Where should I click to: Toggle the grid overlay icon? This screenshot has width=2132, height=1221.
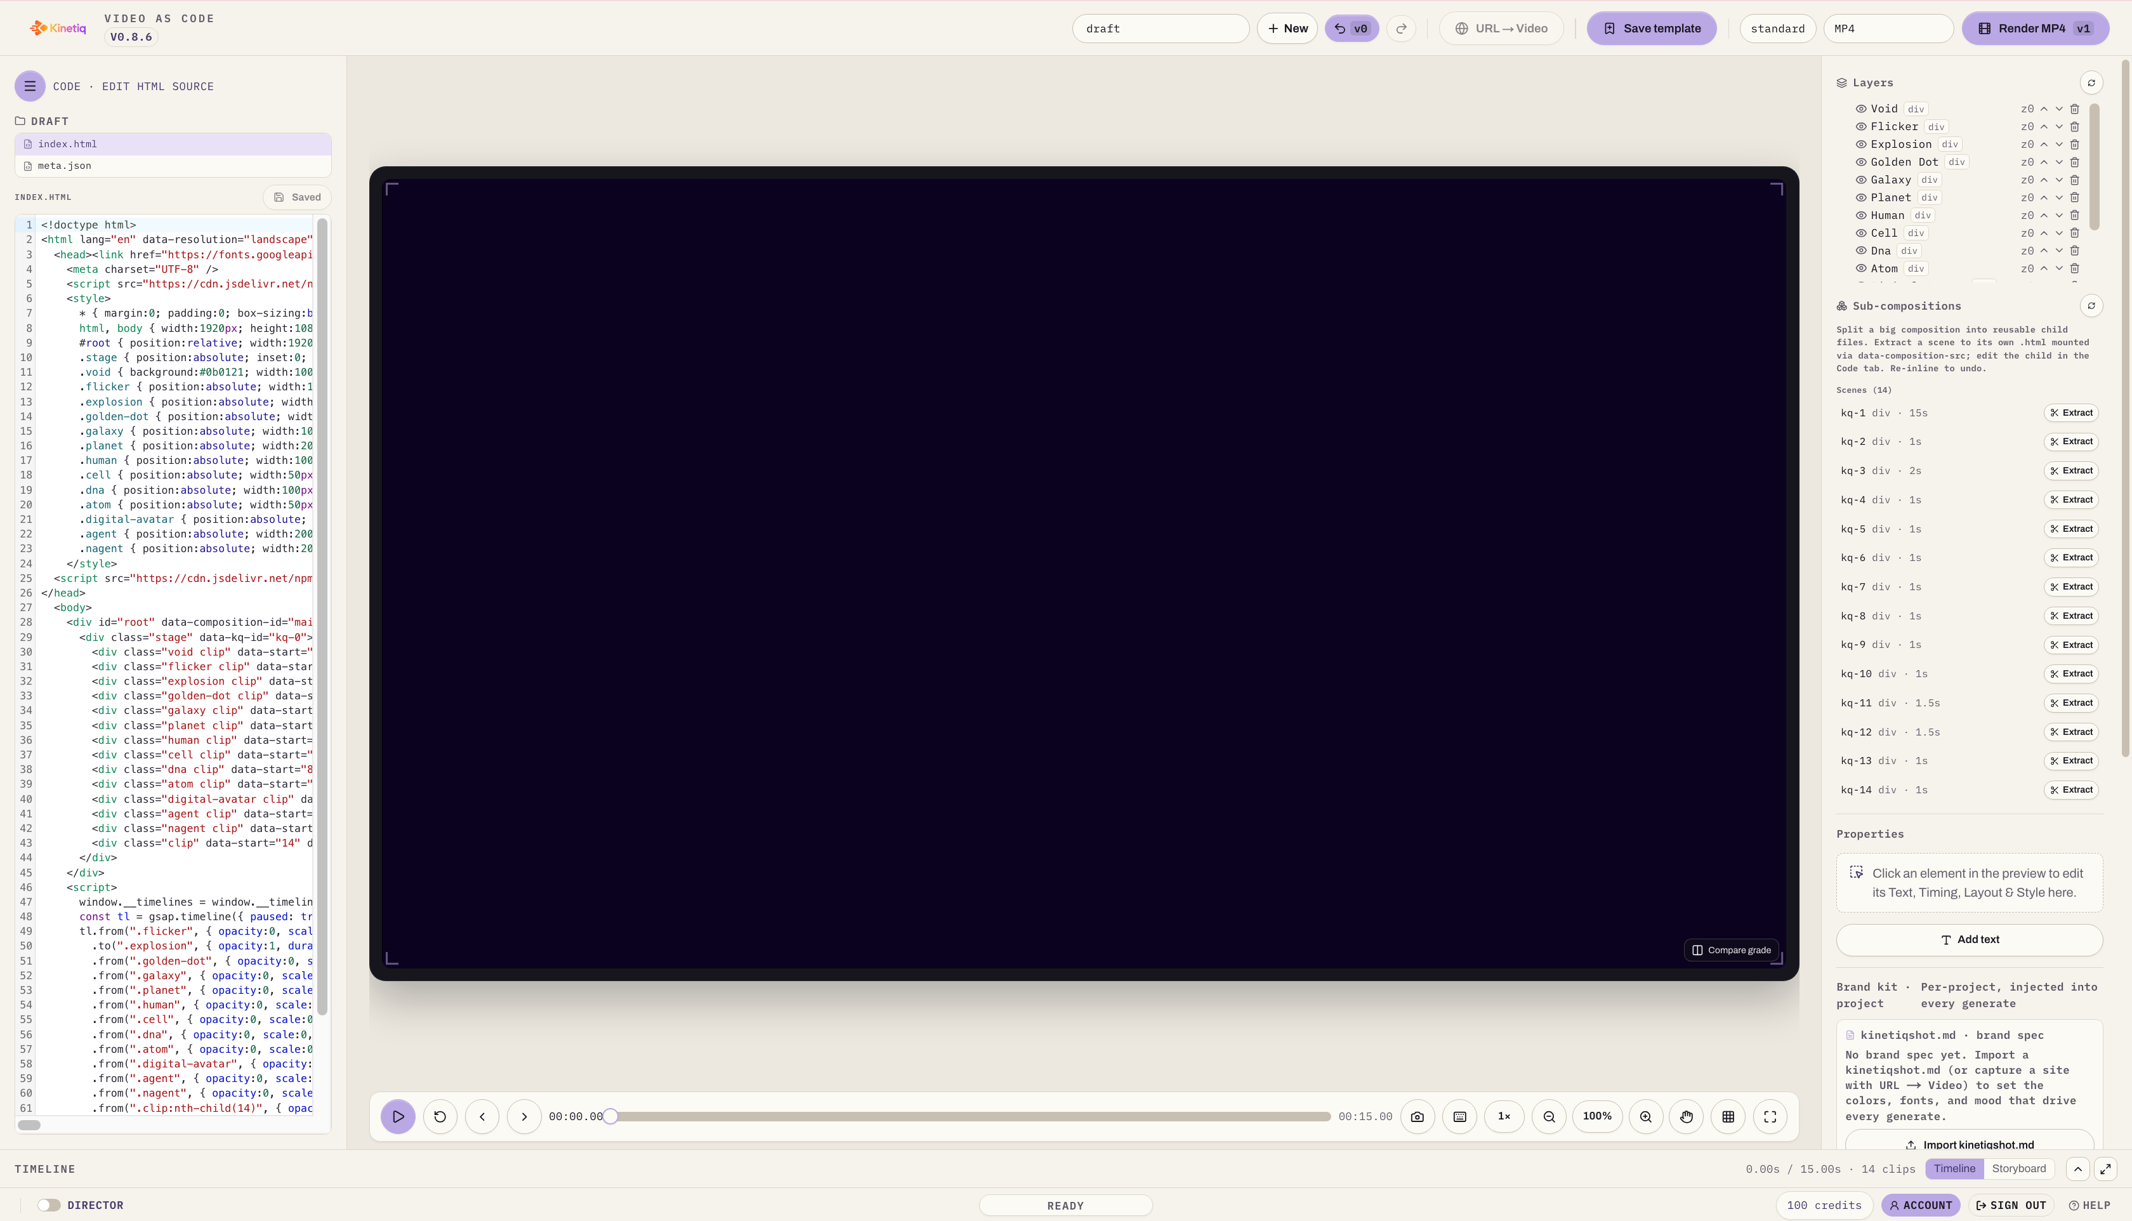tap(1728, 1116)
